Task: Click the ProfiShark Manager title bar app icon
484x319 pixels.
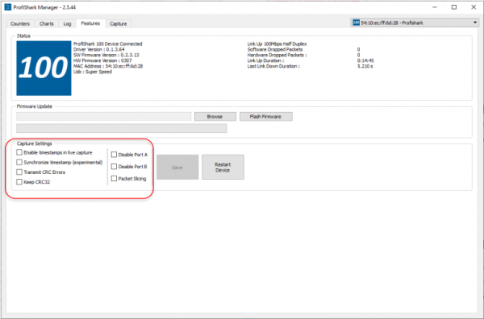Action: pos(8,7)
